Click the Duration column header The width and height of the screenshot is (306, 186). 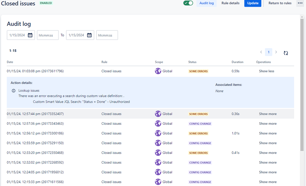point(237,62)
